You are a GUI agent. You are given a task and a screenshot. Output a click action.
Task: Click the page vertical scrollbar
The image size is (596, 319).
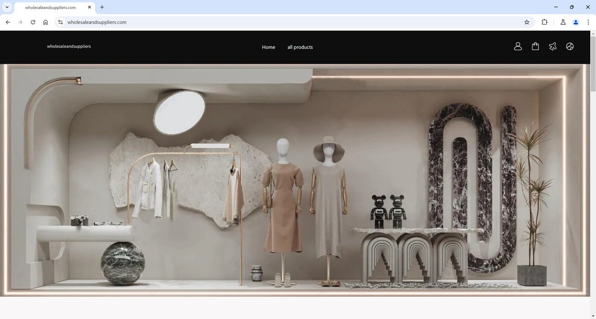coord(593,65)
